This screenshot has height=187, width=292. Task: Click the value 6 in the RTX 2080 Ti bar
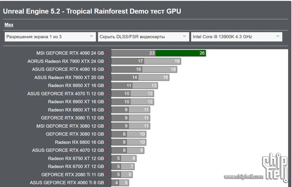pos(130,174)
